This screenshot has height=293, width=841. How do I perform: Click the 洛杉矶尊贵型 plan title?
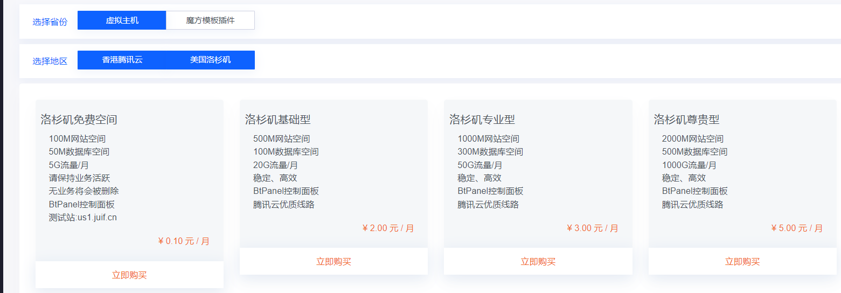click(x=687, y=120)
